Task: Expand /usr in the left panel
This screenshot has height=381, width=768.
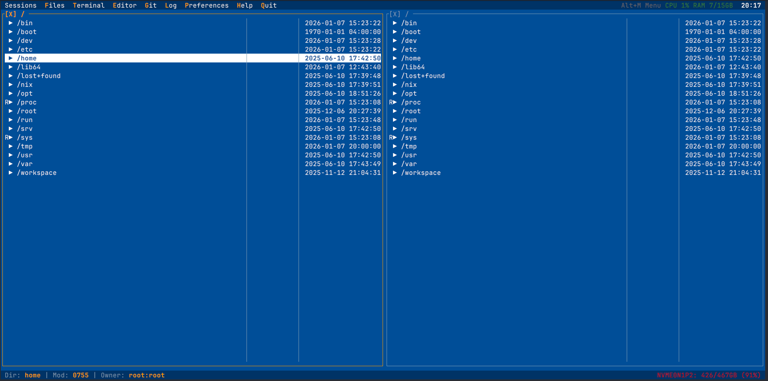Action: pyautogui.click(x=11, y=155)
